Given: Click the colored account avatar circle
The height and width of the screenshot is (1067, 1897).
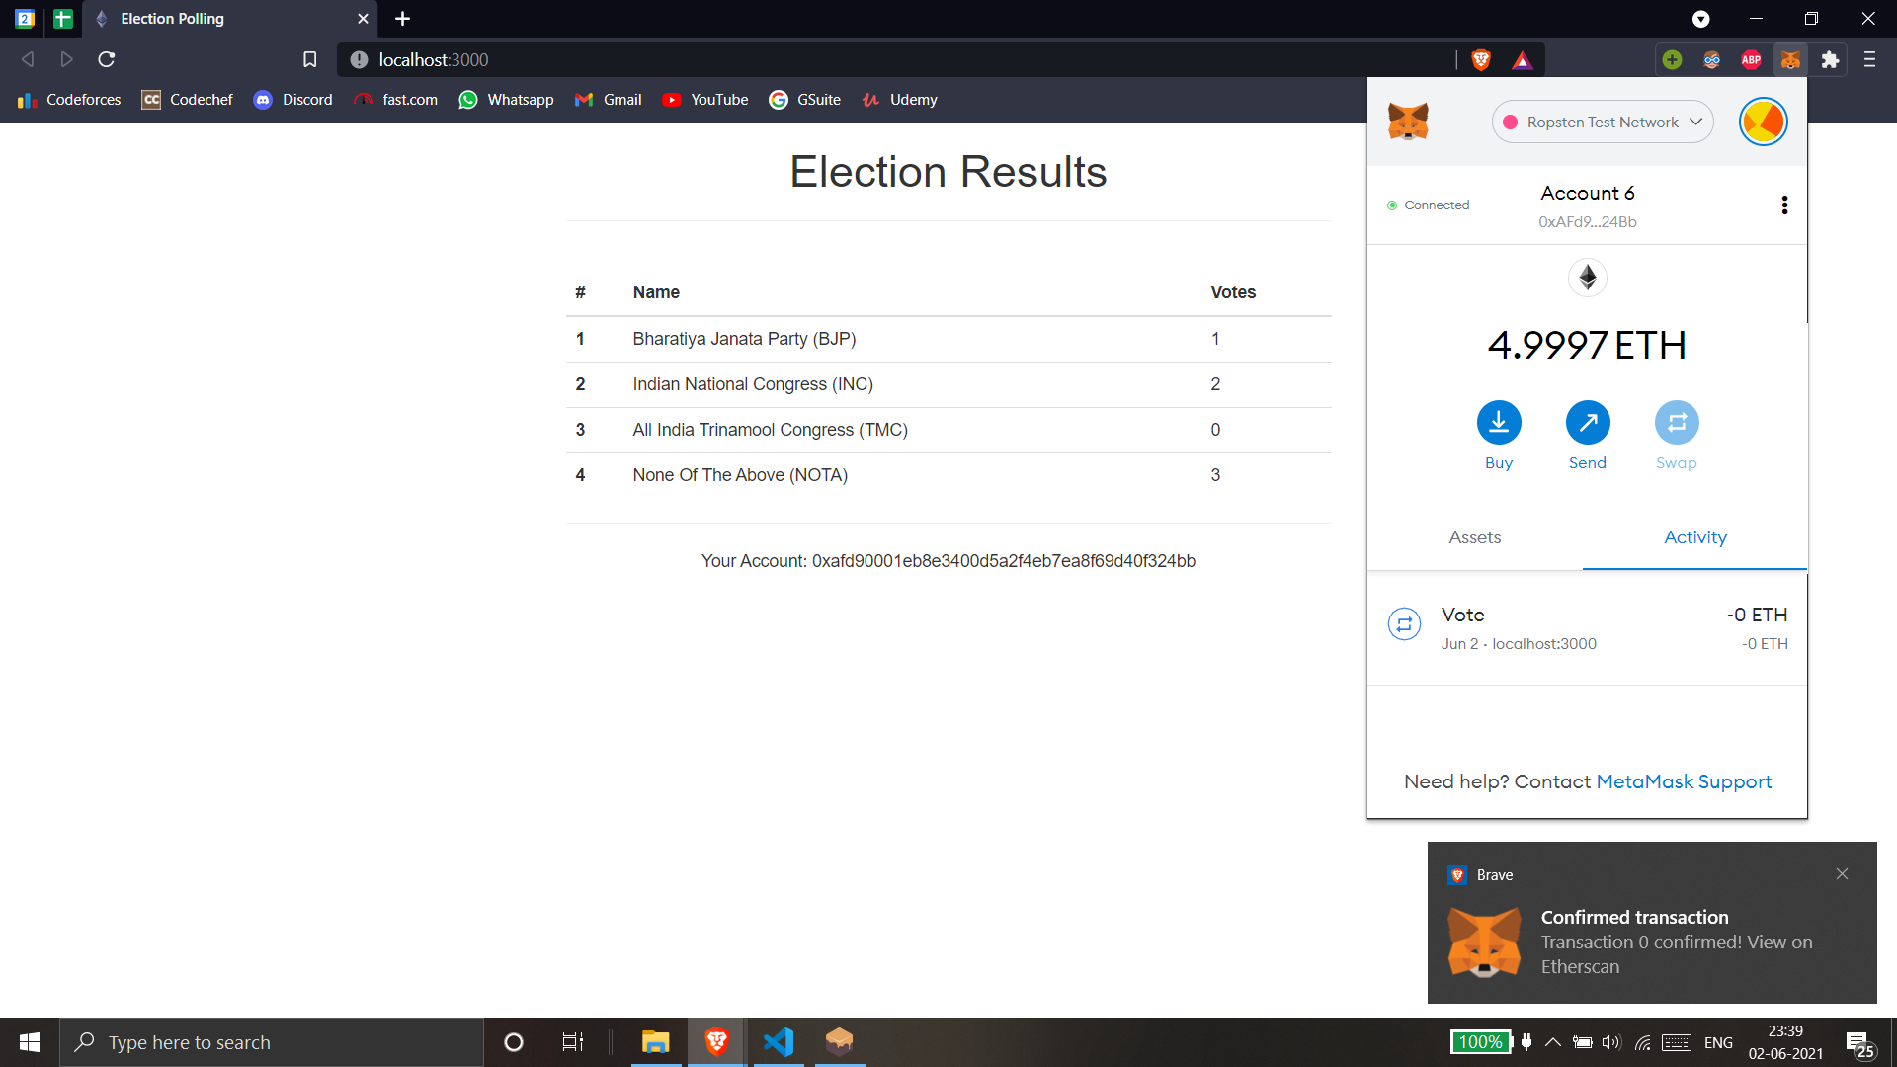Looking at the screenshot, I should [x=1763, y=122].
